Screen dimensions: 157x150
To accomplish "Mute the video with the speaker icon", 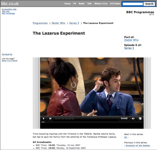I will (133, 119).
